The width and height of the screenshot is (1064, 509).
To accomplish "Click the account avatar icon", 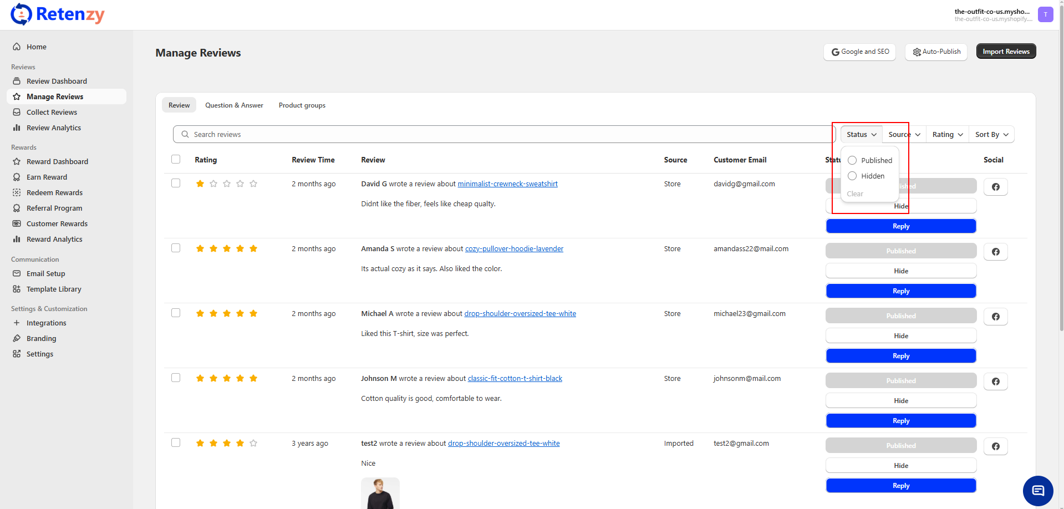I will click(1045, 14).
